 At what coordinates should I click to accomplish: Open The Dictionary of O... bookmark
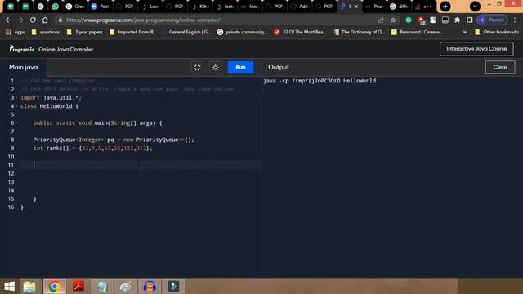point(360,32)
